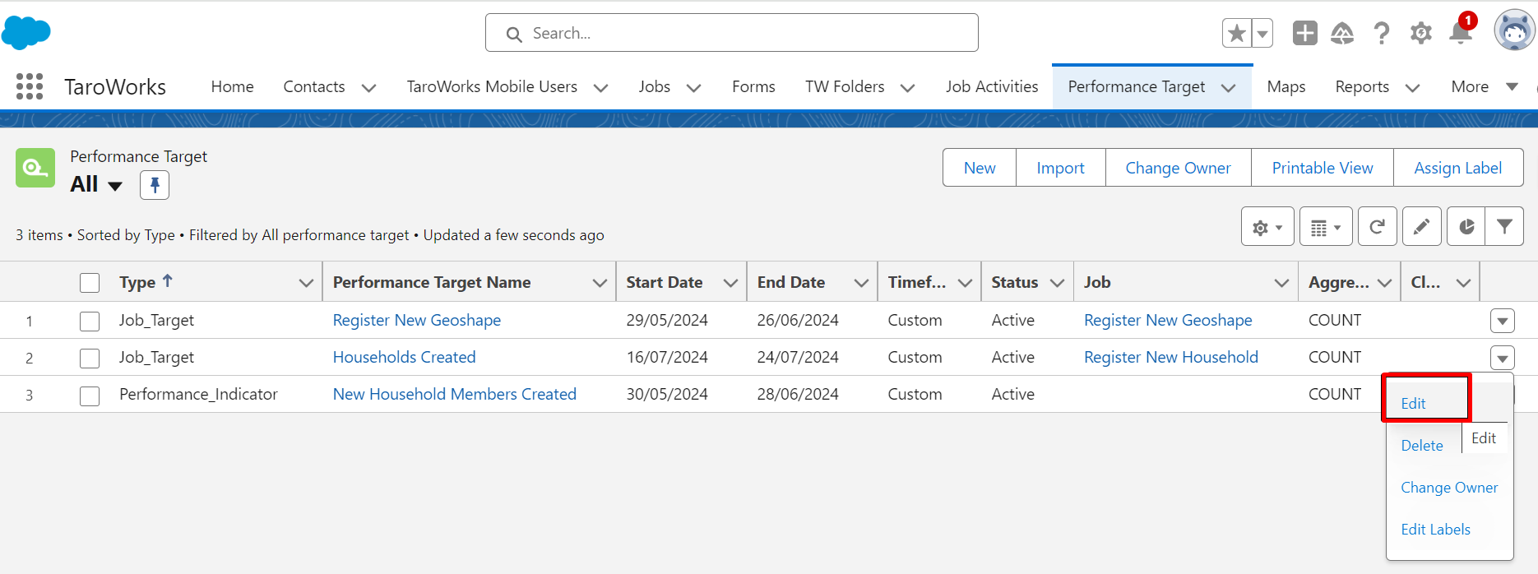The image size is (1538, 574).
Task: Open the New Household Members Created record
Action: 455,394
